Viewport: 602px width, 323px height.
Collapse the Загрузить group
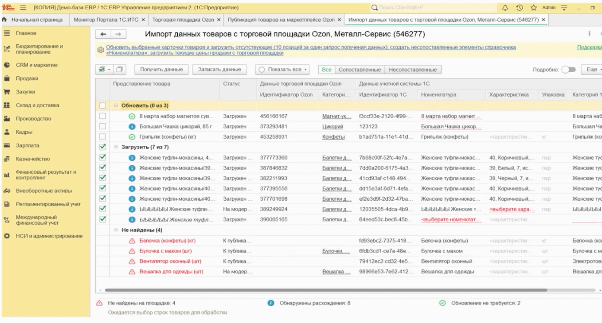[116, 147]
